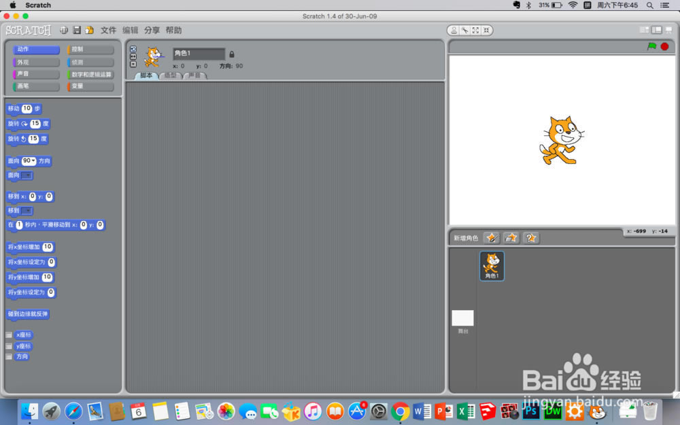Select the grow sprite tool
This screenshot has height=425, width=680.
pos(476,31)
